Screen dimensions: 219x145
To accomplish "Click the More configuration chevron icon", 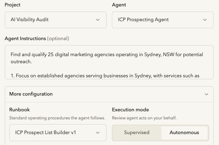I will coord(206,94).
